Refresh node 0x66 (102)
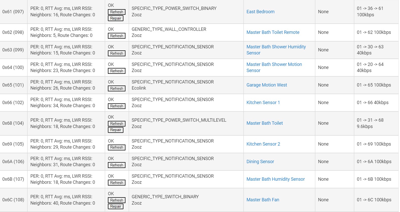Screen dimensions: 400x212 117,106
